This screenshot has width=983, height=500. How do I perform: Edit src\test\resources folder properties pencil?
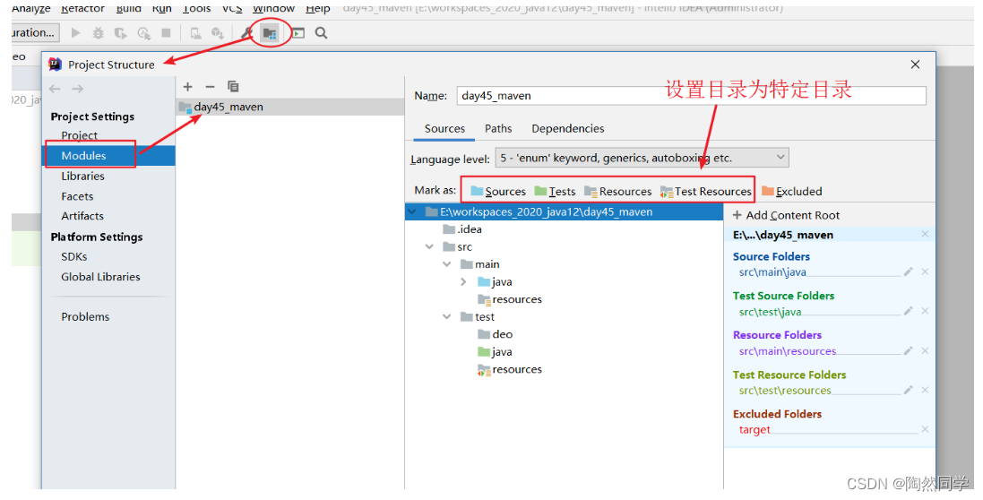point(908,390)
